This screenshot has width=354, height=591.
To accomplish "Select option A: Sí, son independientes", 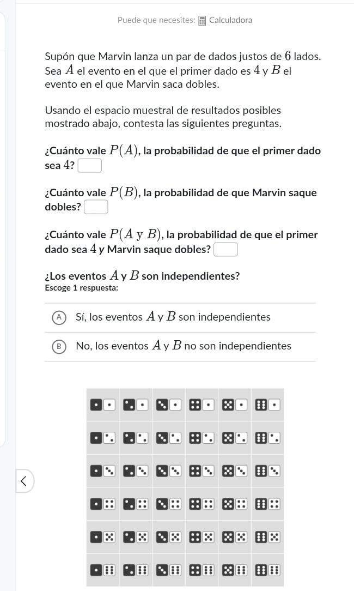I will tap(58, 317).
